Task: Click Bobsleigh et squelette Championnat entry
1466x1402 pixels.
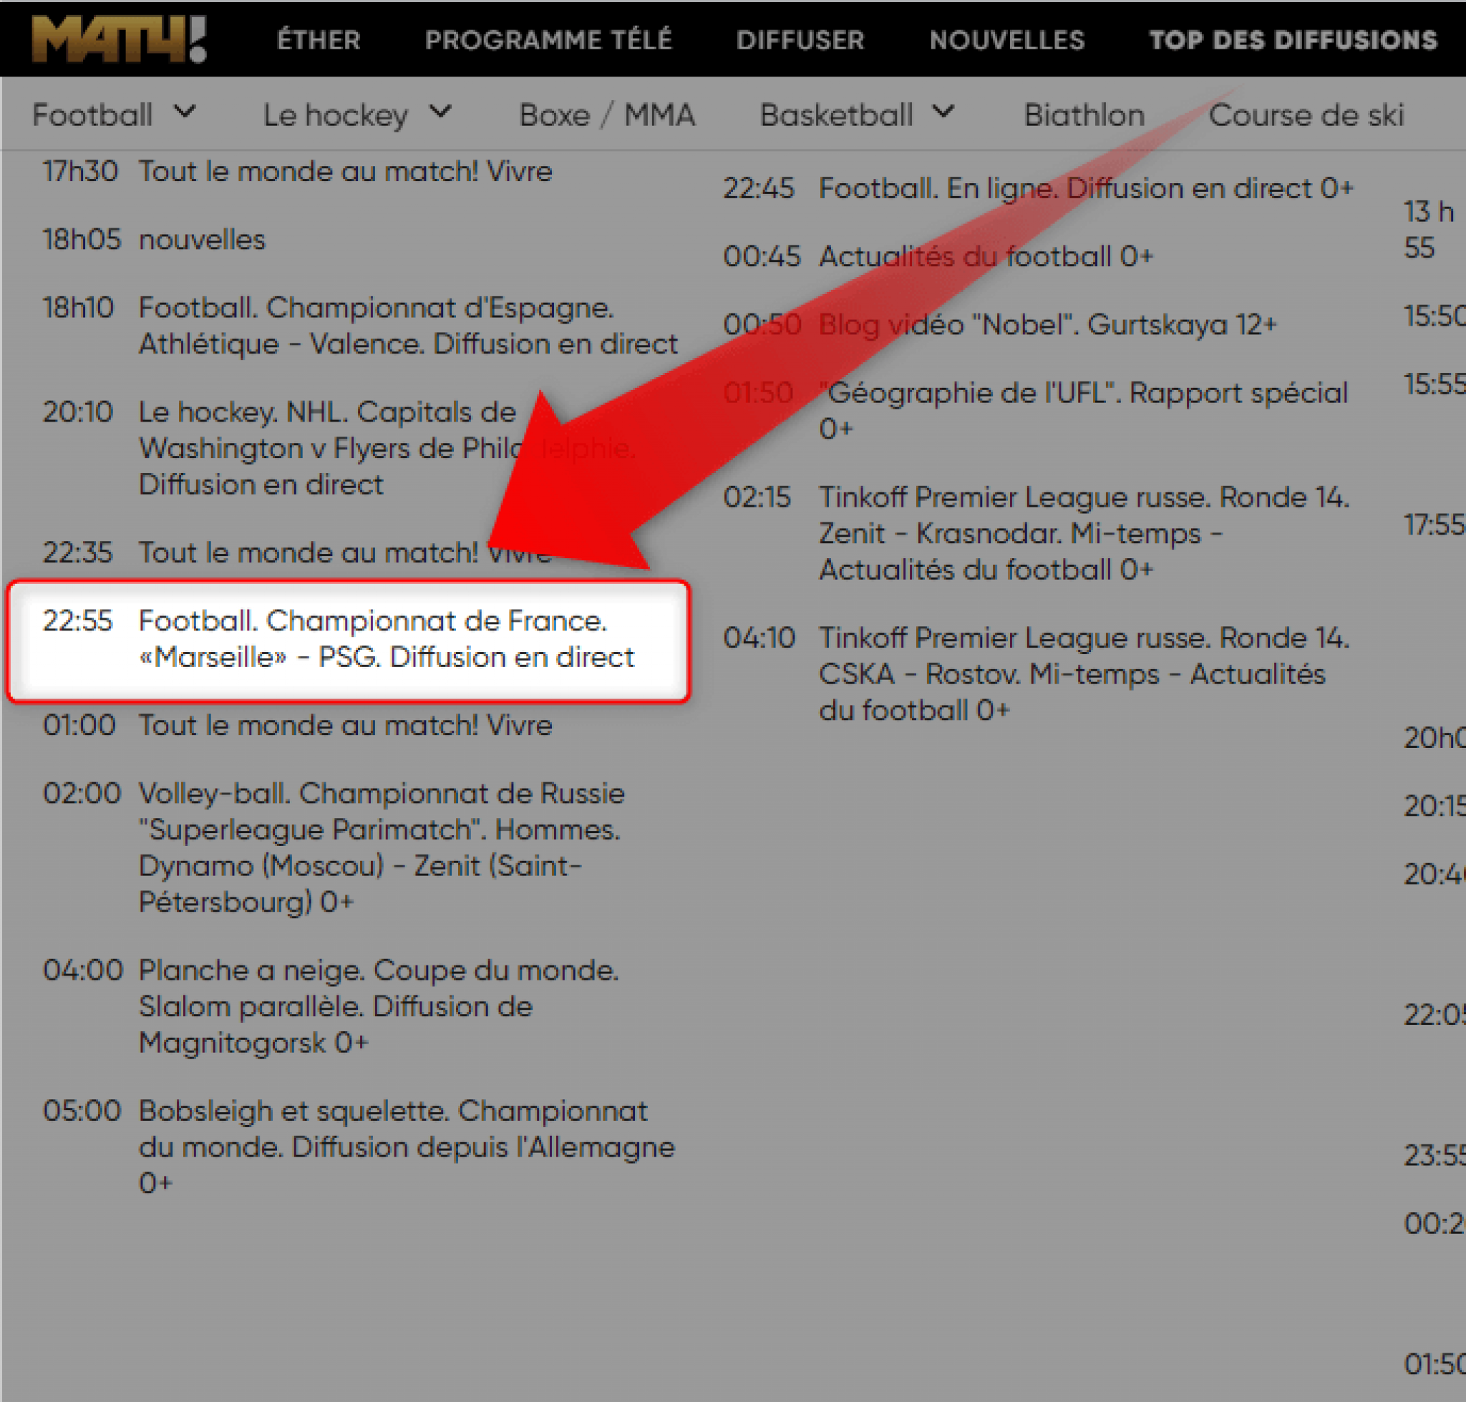Action: (x=358, y=1147)
